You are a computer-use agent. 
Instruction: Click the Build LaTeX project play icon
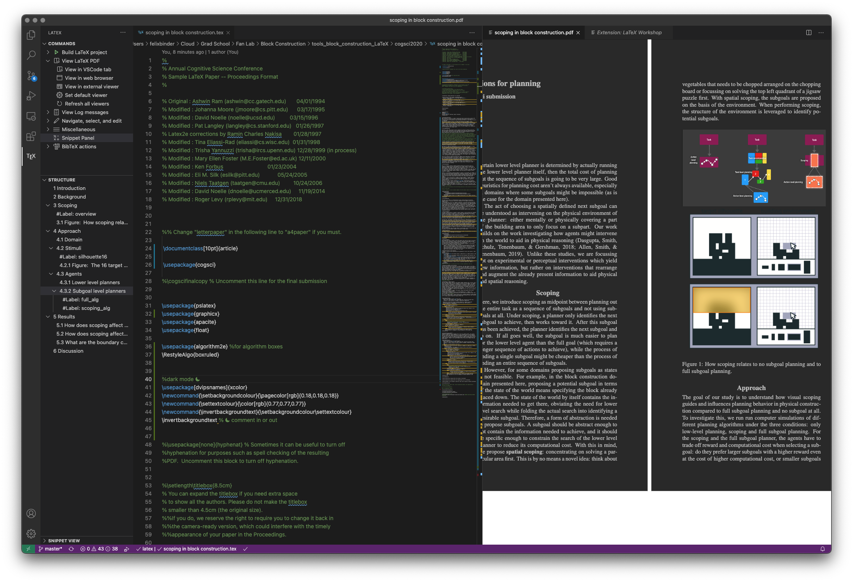tap(56, 52)
